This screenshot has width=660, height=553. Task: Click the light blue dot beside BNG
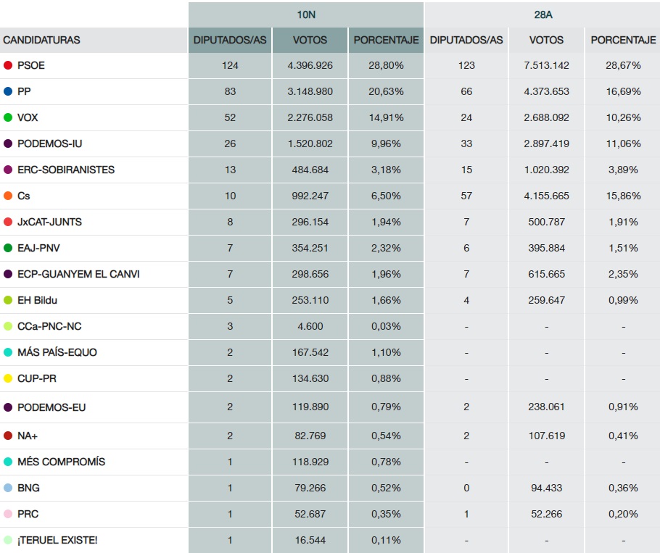pyautogui.click(x=8, y=488)
